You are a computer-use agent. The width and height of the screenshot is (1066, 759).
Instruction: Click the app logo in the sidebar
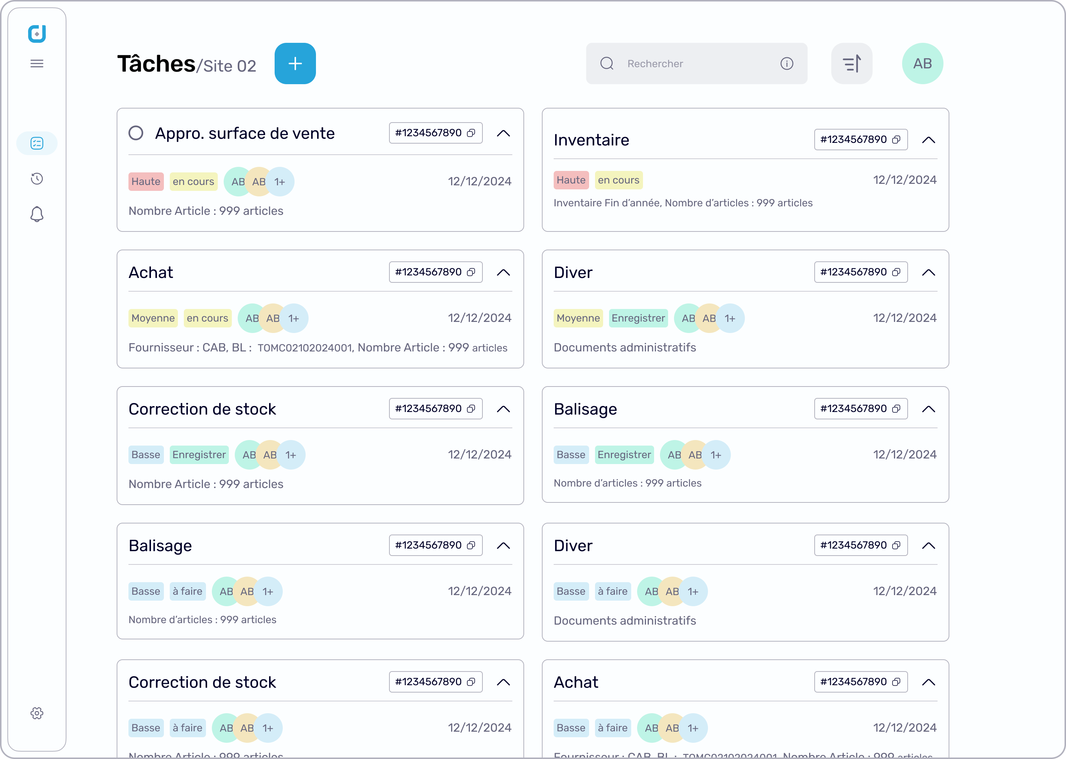(37, 34)
